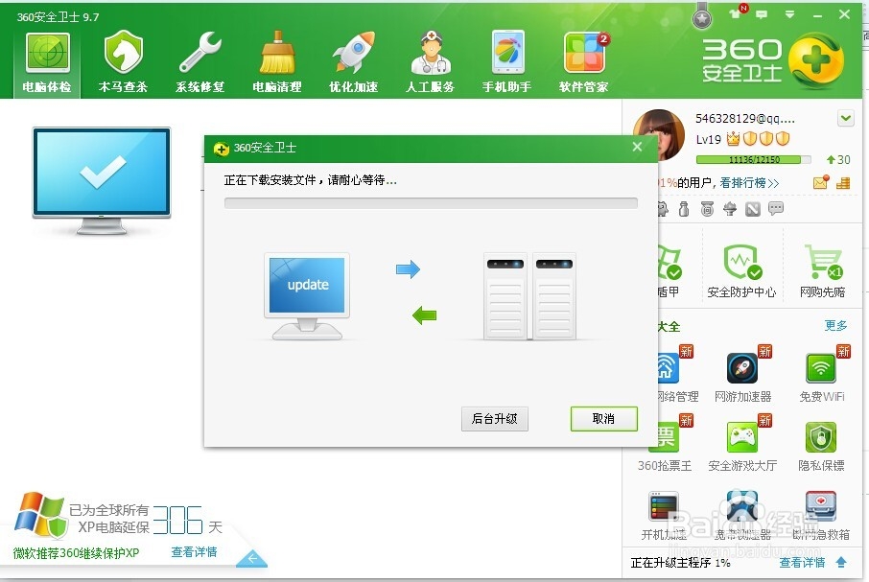869x582 pixels.
Task: Click the +30 points indicator
Action: 838,159
